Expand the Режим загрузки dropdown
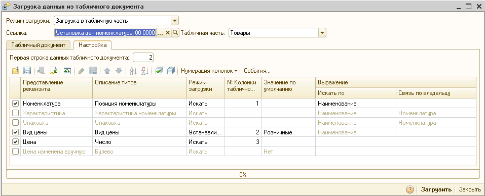Viewport: 485px width, 196px height. coord(175,21)
